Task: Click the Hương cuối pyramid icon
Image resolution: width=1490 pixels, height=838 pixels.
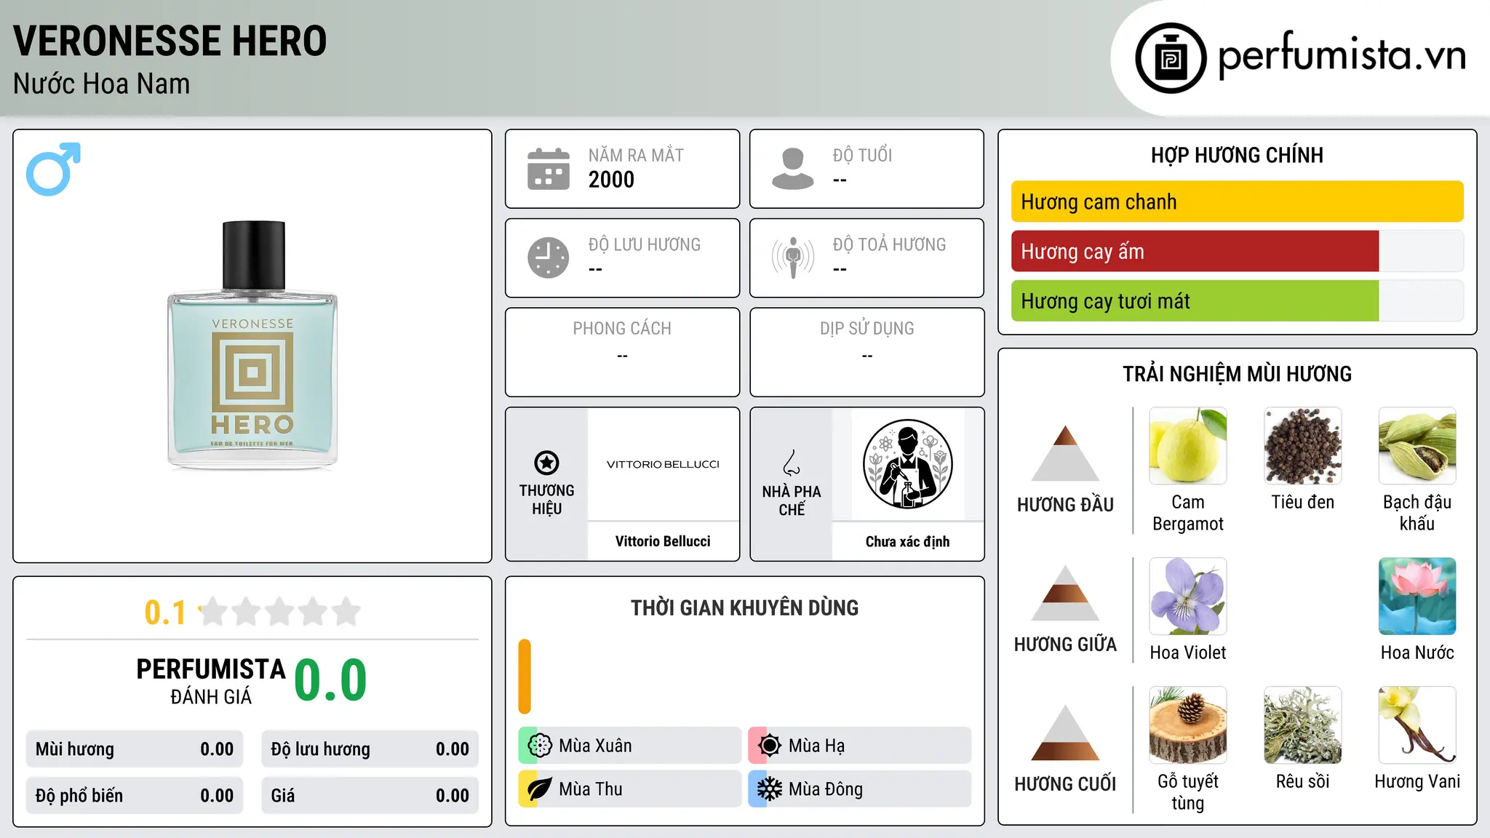Action: pyautogui.click(x=1065, y=733)
